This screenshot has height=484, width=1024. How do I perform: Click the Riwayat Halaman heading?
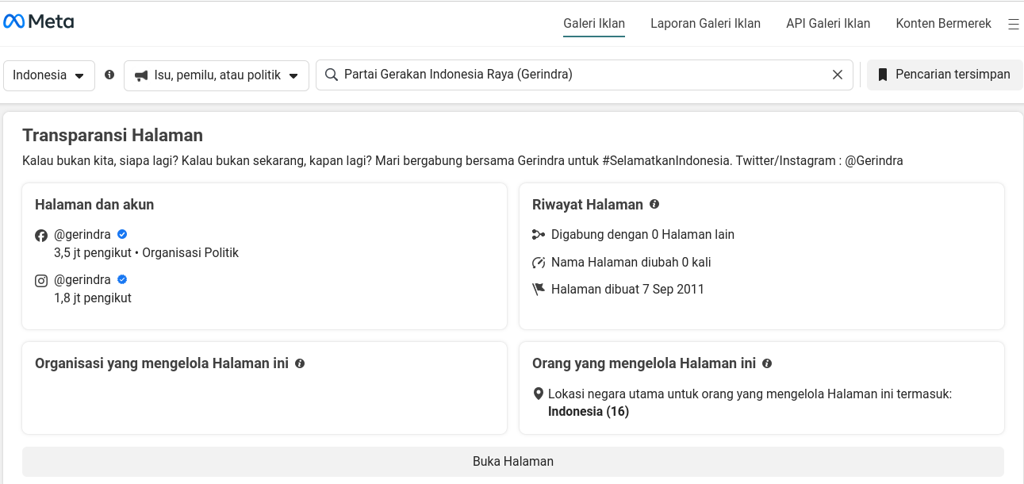point(588,205)
